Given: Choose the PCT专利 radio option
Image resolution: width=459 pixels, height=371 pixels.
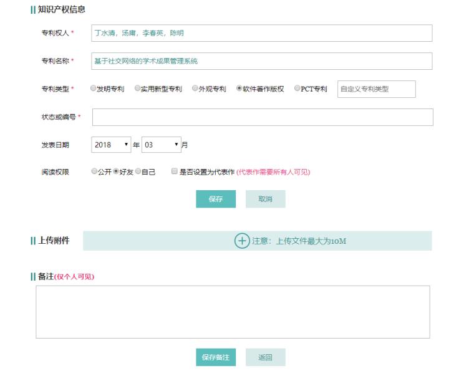Looking at the screenshot, I should click(297, 89).
